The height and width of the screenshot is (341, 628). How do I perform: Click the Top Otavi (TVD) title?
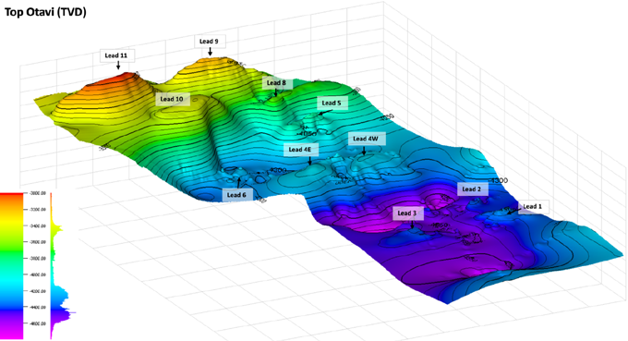coord(45,12)
